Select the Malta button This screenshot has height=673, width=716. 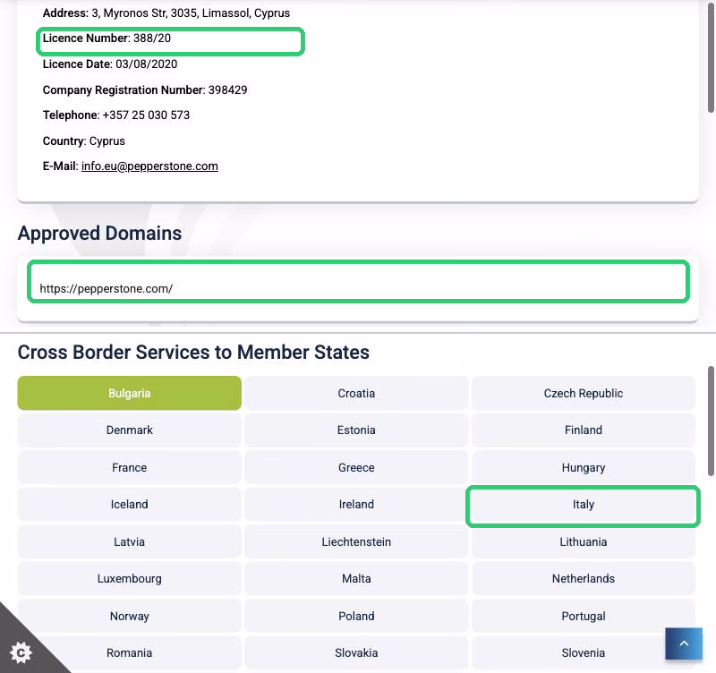click(356, 579)
